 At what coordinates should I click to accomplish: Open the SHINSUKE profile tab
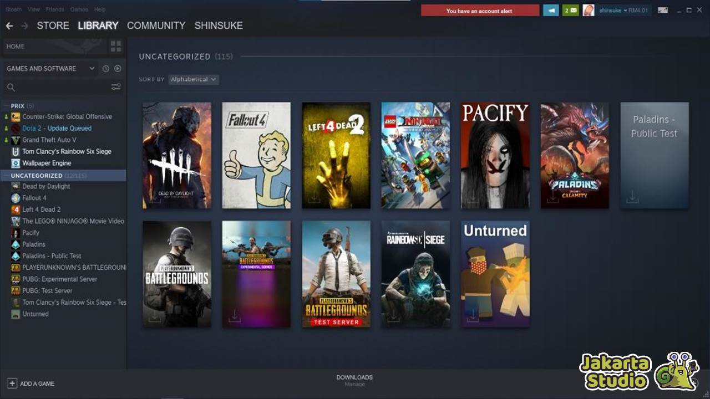tap(219, 26)
